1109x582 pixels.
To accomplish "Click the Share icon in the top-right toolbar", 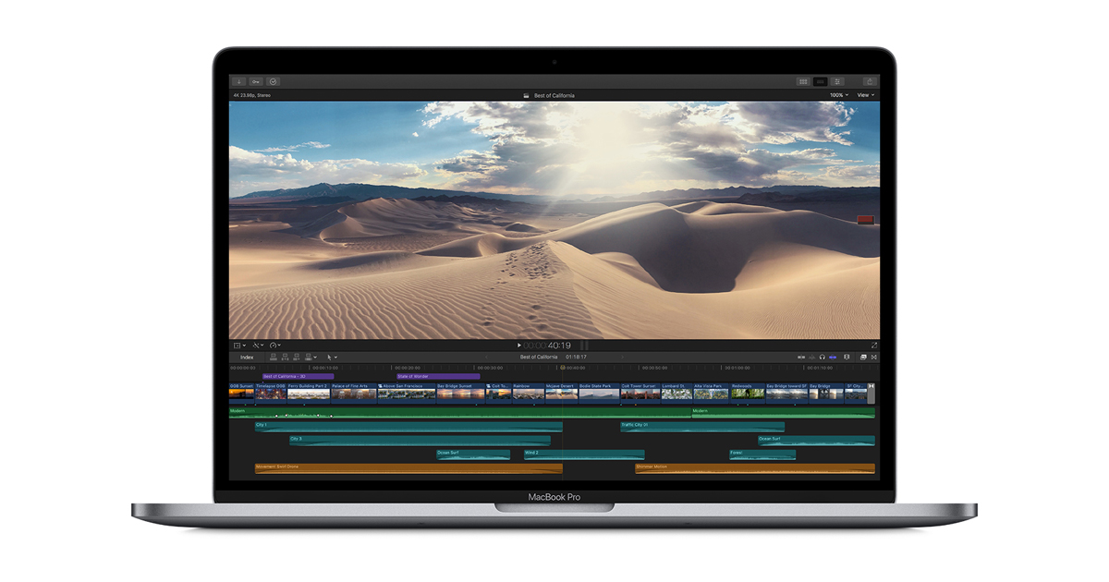I will point(869,81).
